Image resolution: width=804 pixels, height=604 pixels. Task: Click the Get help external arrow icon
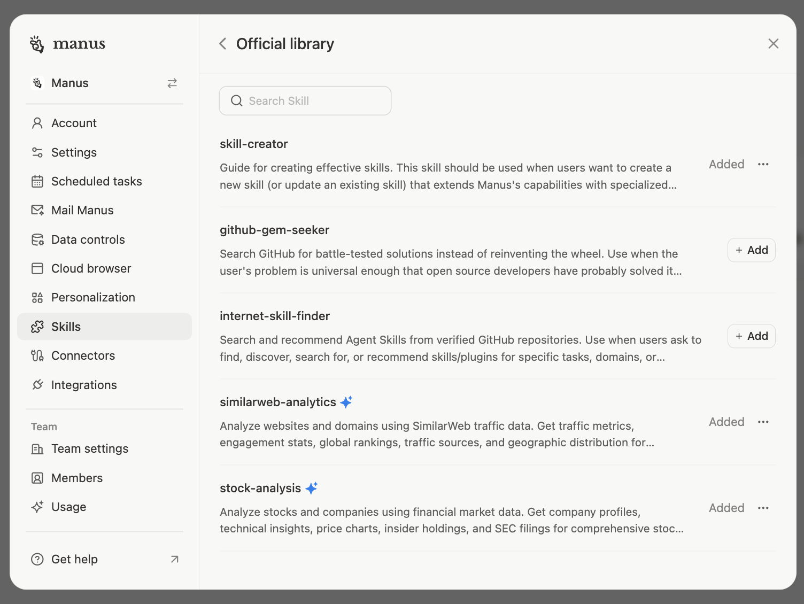[x=174, y=560]
